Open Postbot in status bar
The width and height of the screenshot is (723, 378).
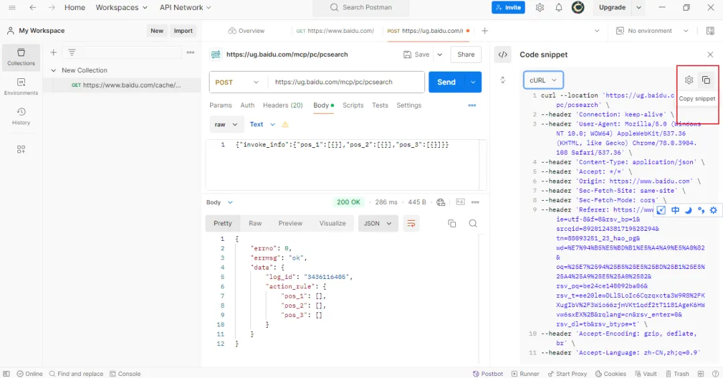(488, 374)
